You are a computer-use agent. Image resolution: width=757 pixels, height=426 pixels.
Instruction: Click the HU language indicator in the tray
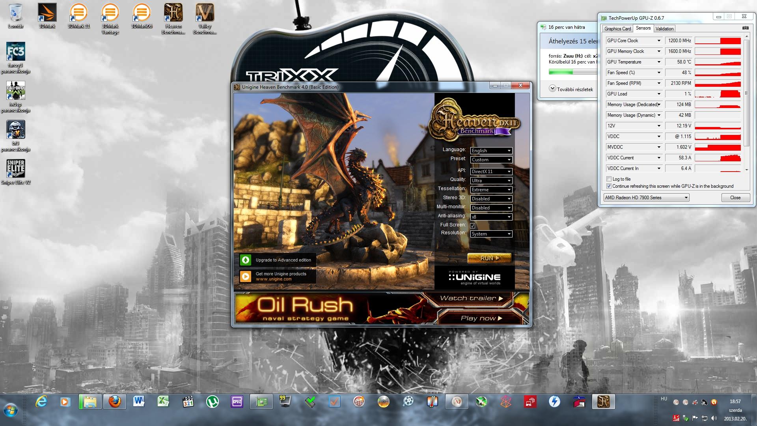click(664, 399)
